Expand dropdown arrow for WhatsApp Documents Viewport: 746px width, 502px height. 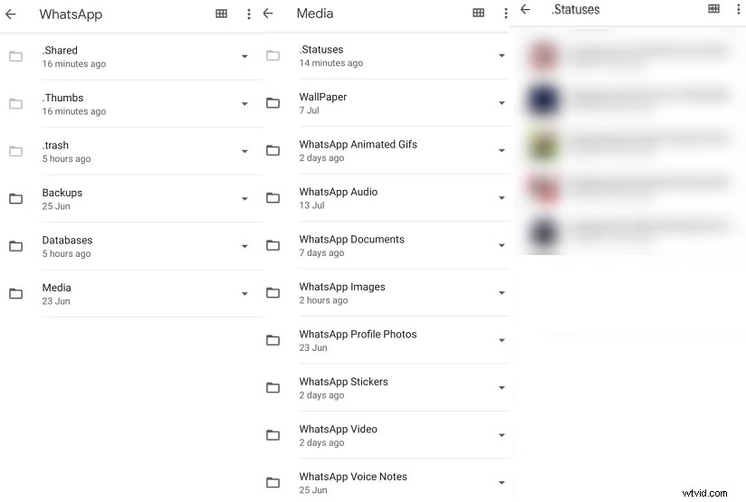click(502, 245)
